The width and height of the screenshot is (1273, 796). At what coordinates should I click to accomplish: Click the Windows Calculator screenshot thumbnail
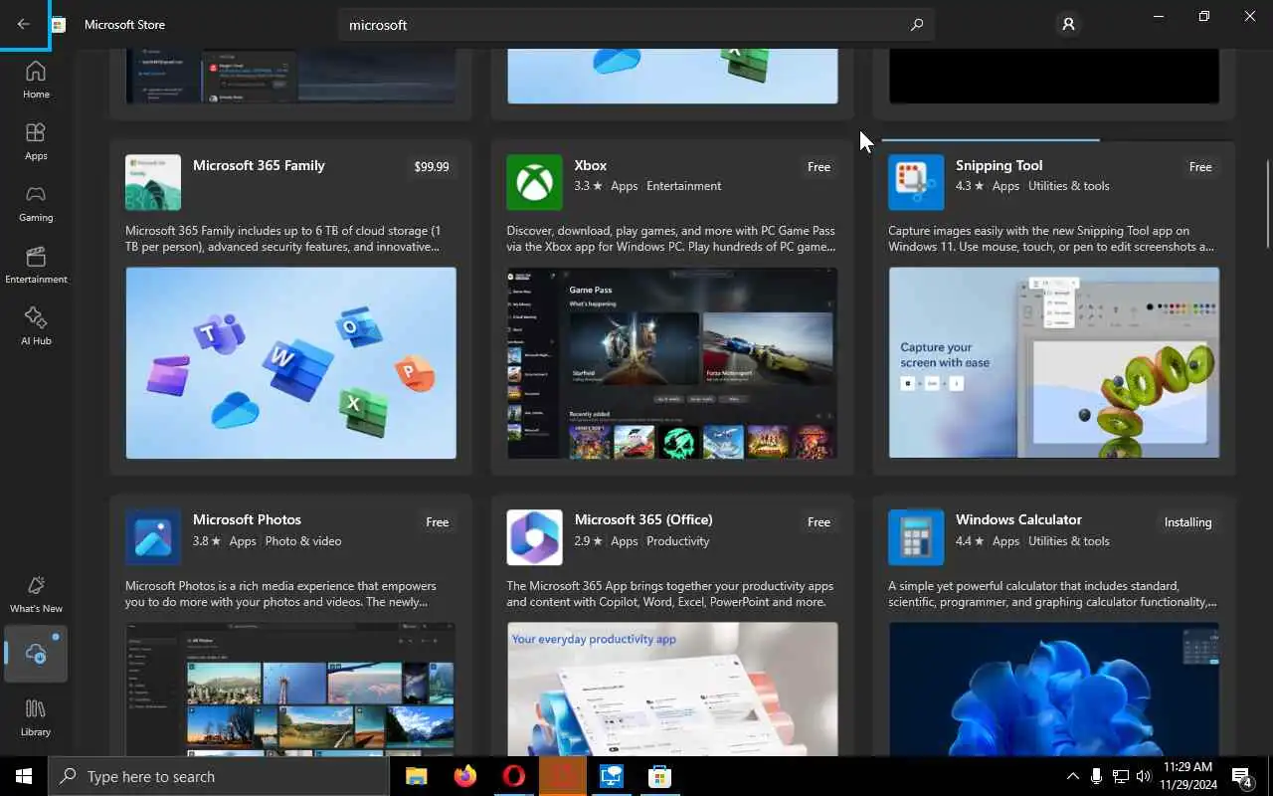pos(1054,689)
